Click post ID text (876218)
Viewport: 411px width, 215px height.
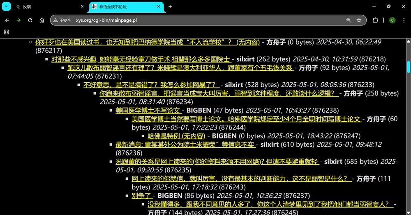click(372, 59)
